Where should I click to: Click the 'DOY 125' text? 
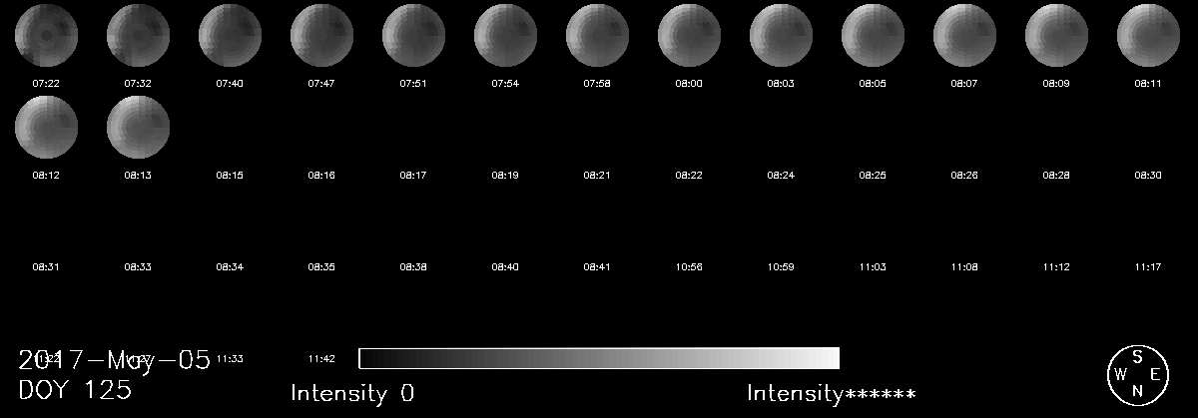(75, 390)
